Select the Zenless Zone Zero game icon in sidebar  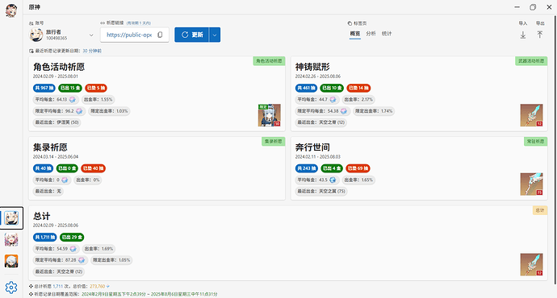[x=11, y=261]
